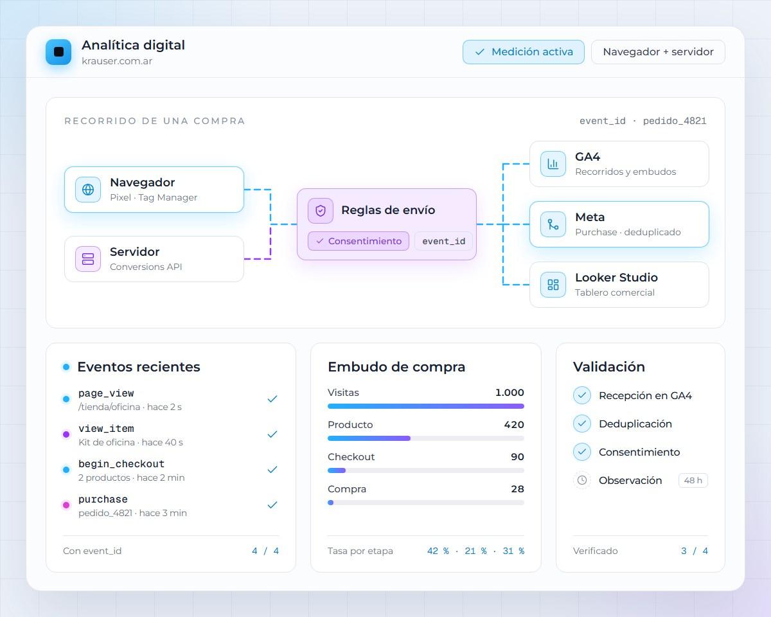Open the Meta destination card
771x617 pixels.
(x=619, y=224)
